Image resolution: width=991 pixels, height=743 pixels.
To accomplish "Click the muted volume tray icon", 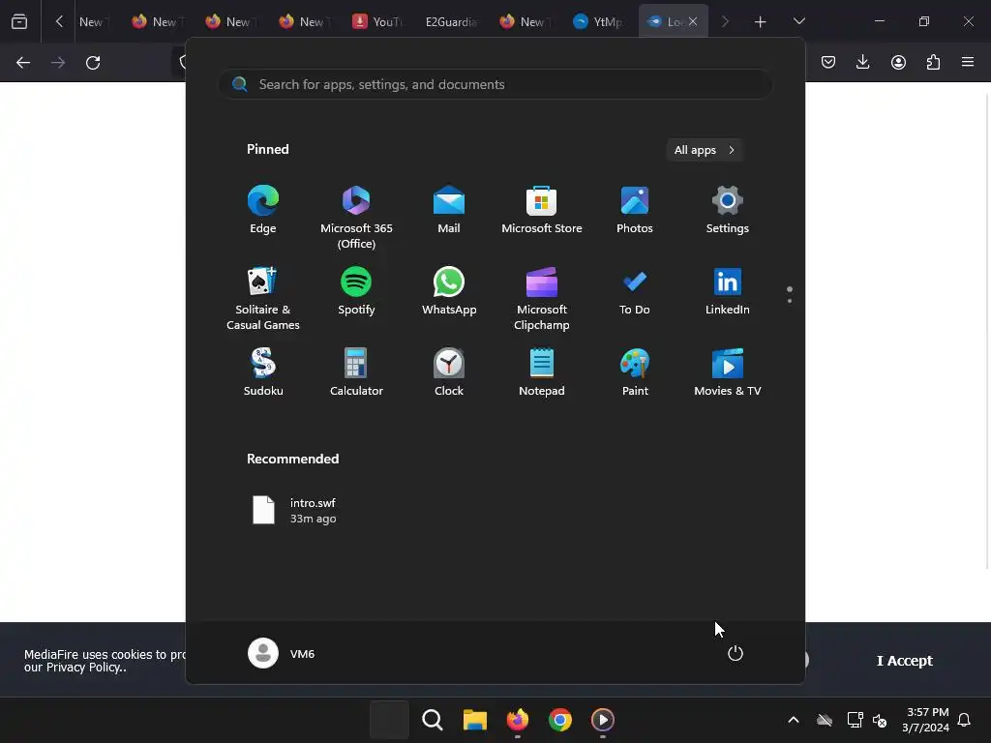I will tap(880, 720).
